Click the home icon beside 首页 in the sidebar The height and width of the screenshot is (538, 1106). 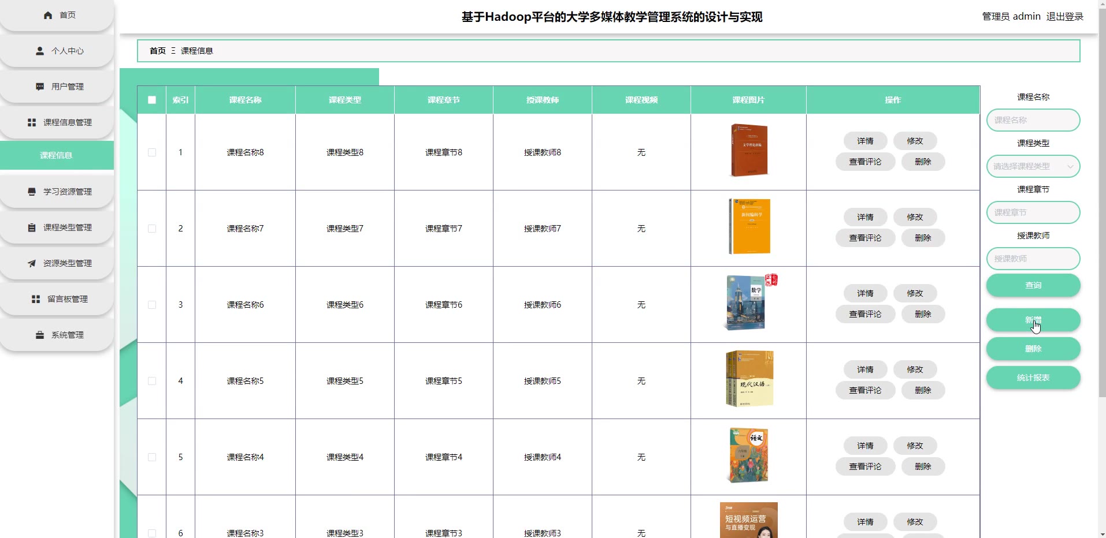coord(48,15)
